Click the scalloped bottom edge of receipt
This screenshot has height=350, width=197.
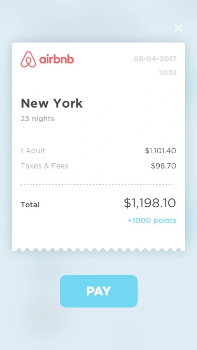point(99,250)
